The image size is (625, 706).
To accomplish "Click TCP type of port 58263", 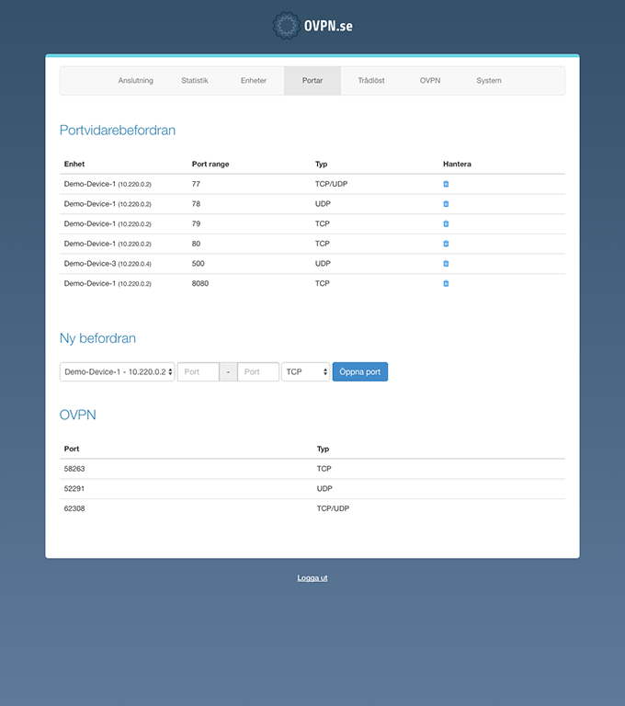I will tap(324, 469).
